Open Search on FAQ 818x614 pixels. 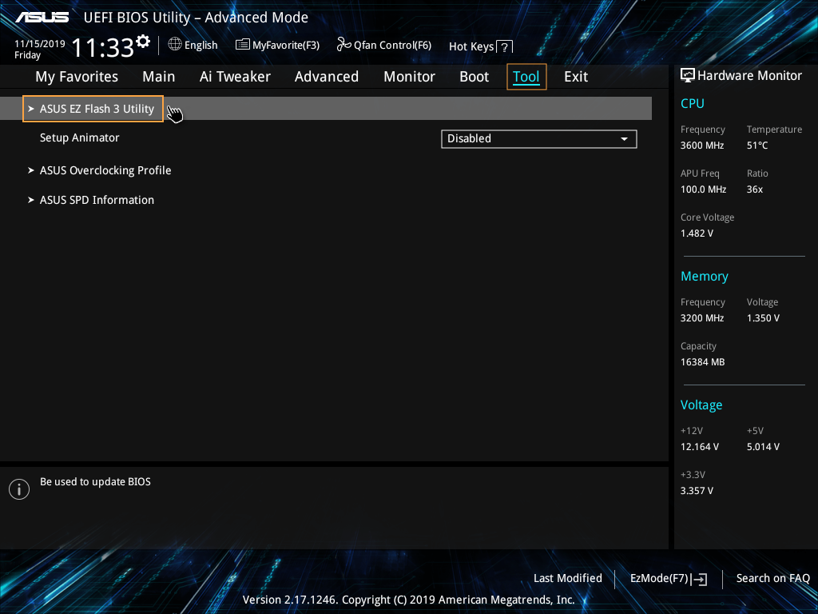(772, 578)
